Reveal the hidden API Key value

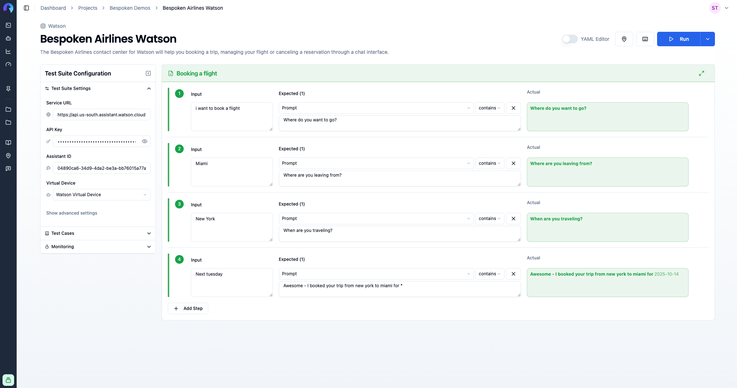tap(145, 141)
